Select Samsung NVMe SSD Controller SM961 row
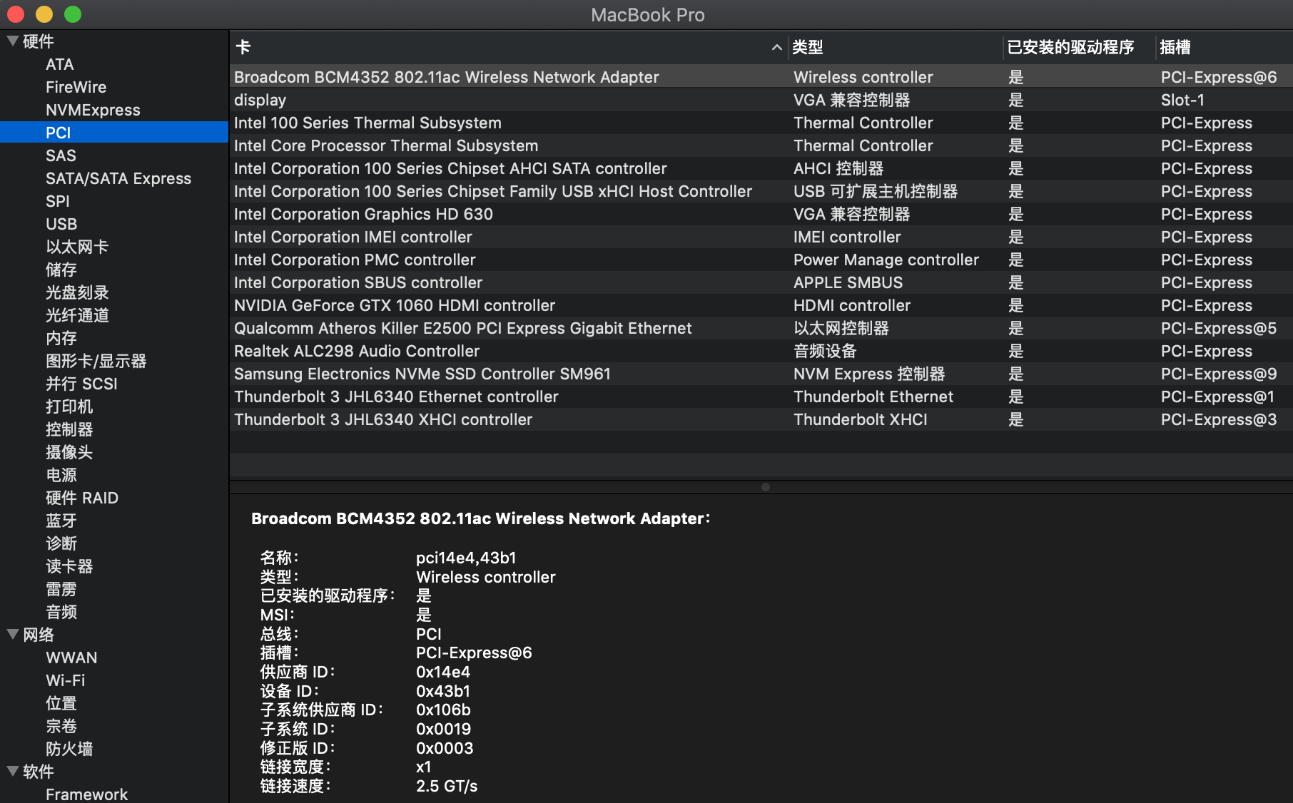This screenshot has height=803, width=1293. tap(761, 374)
